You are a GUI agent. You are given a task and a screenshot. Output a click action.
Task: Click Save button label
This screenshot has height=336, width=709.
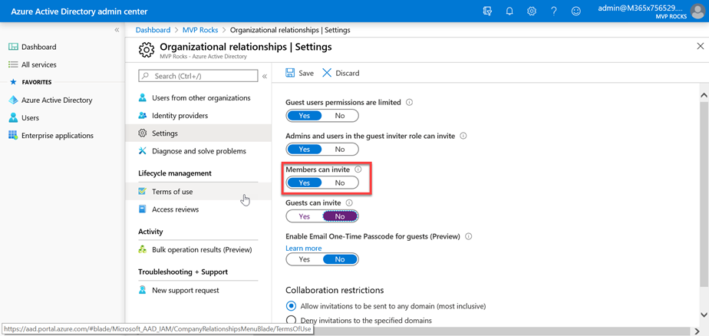point(306,73)
